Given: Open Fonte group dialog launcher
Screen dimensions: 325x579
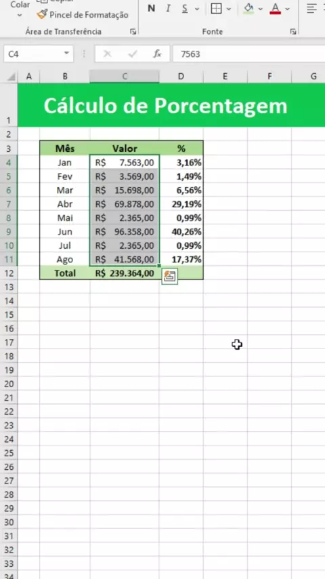Looking at the screenshot, I should tap(293, 32).
